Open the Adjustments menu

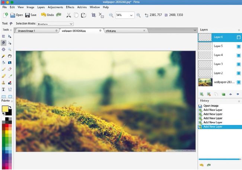click(x=55, y=7)
